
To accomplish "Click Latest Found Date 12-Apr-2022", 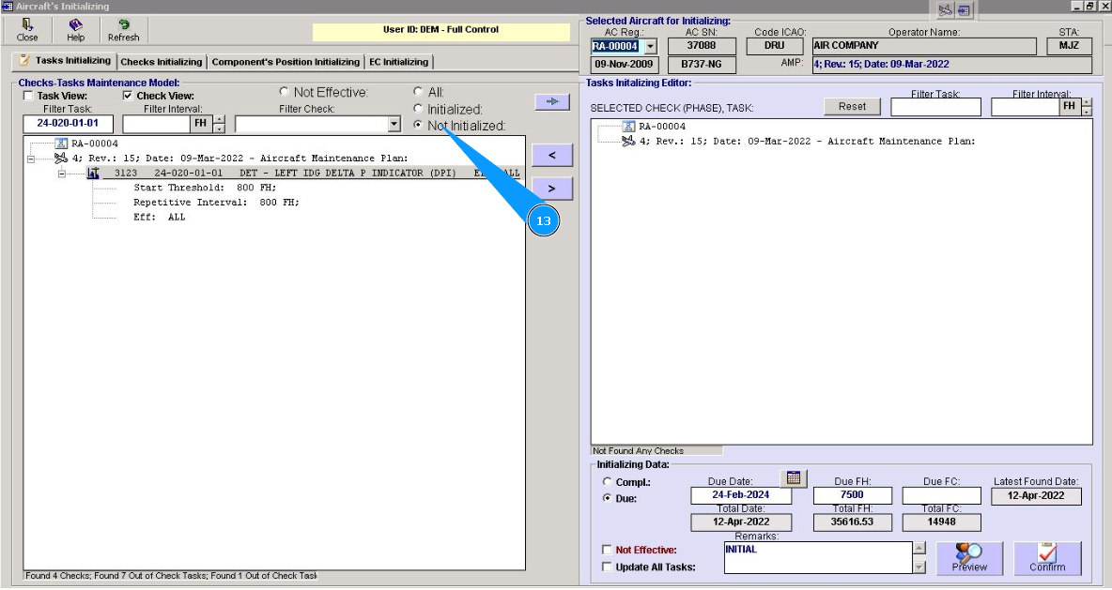I will tap(1036, 496).
